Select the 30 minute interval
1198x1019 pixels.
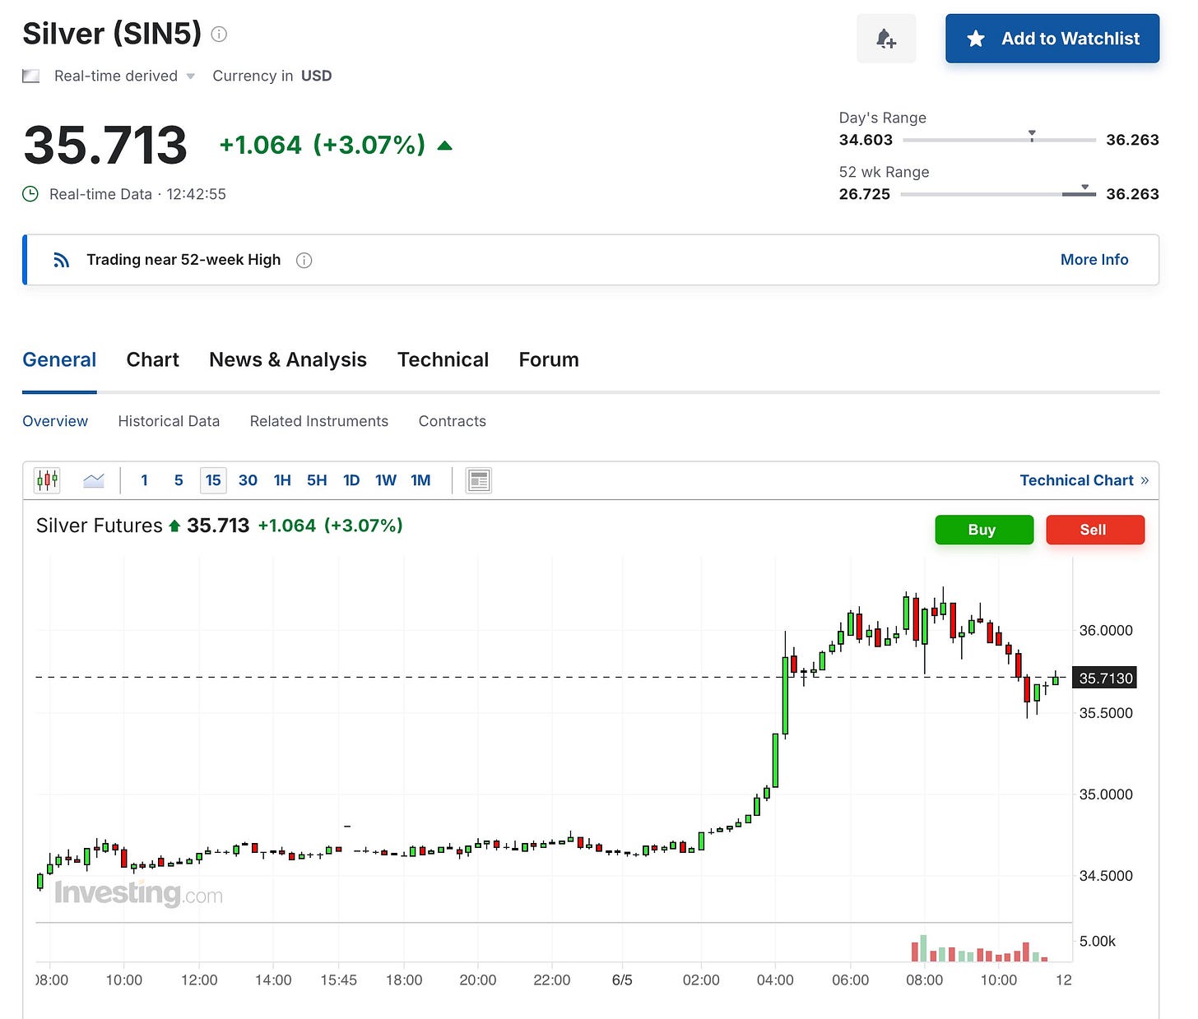pos(248,480)
